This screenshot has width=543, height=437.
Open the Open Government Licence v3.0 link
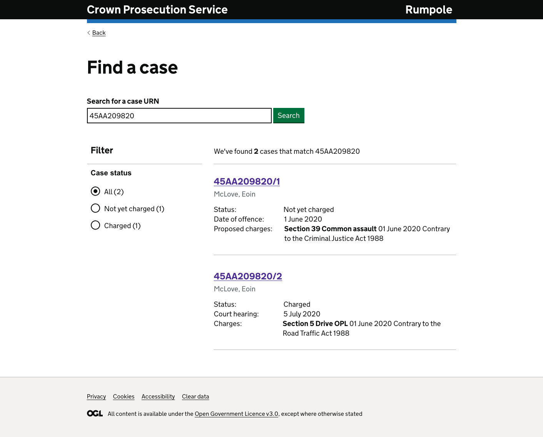tap(236, 414)
